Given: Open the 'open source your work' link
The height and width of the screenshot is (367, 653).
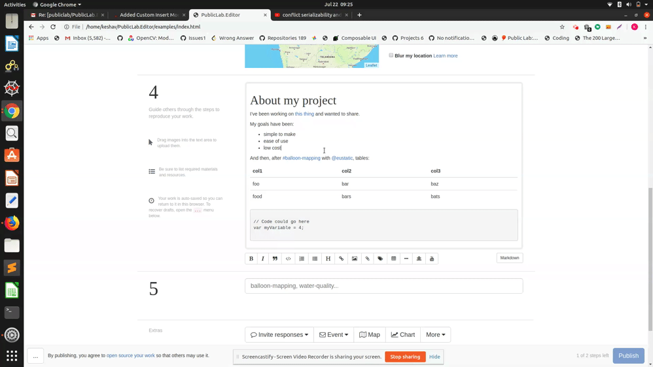Looking at the screenshot, I should (x=130, y=355).
